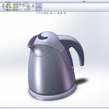Image resolution: width=109 pixels, height=109 pixels.
Task: Activate the Section View icon
Action: pos(45,13)
